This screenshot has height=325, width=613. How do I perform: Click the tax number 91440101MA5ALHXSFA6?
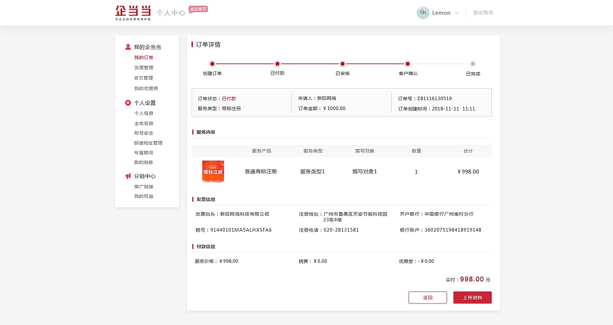point(241,230)
